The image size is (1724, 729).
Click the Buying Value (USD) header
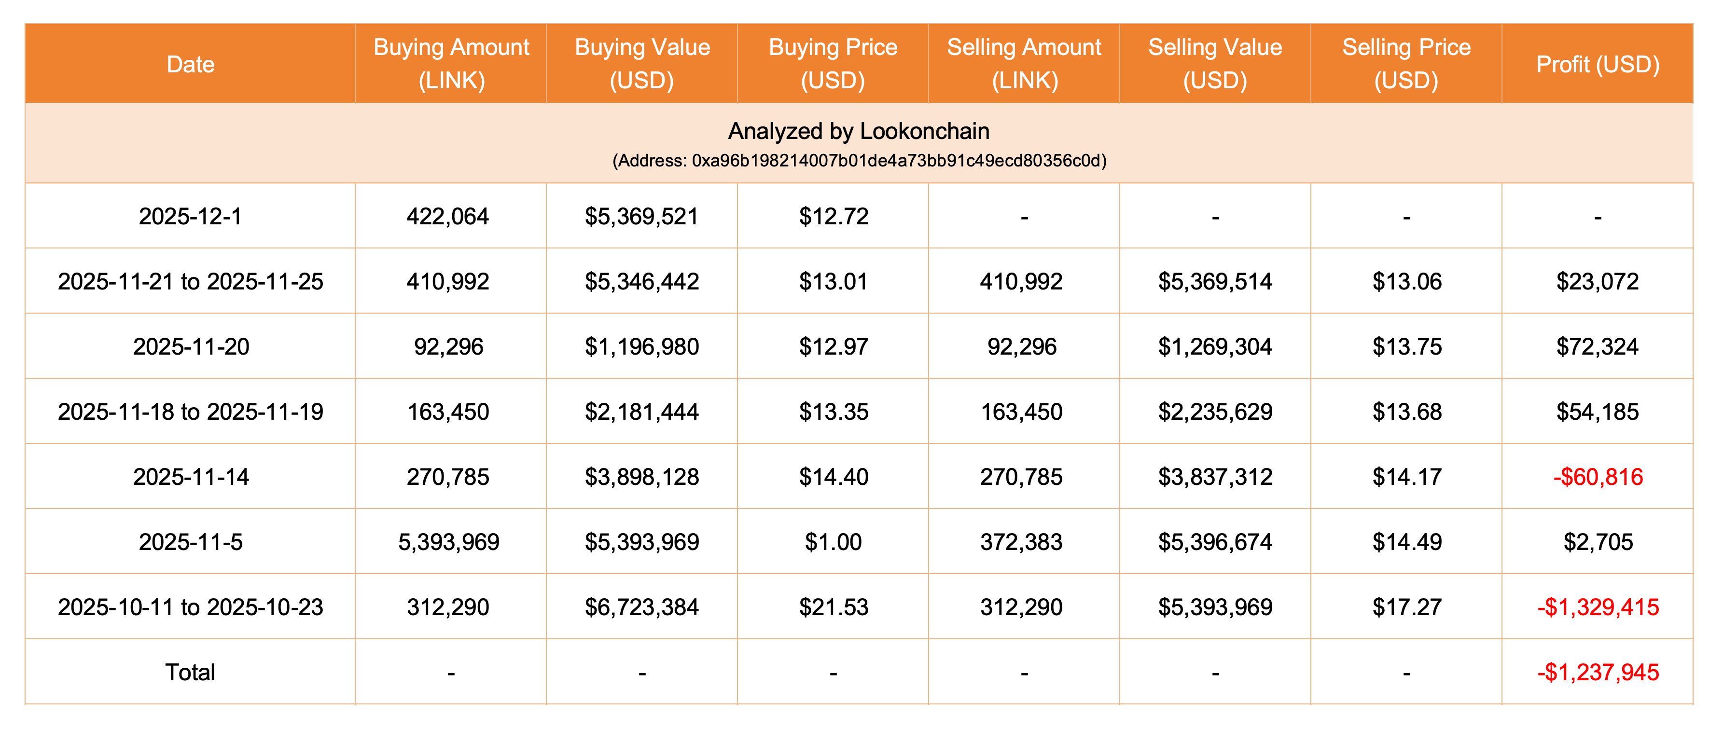[x=642, y=64]
